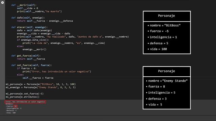The width and height of the screenshot is (216, 121).
Task: Click the 'def daño(self, enemigo):' line
Action: 28,18
